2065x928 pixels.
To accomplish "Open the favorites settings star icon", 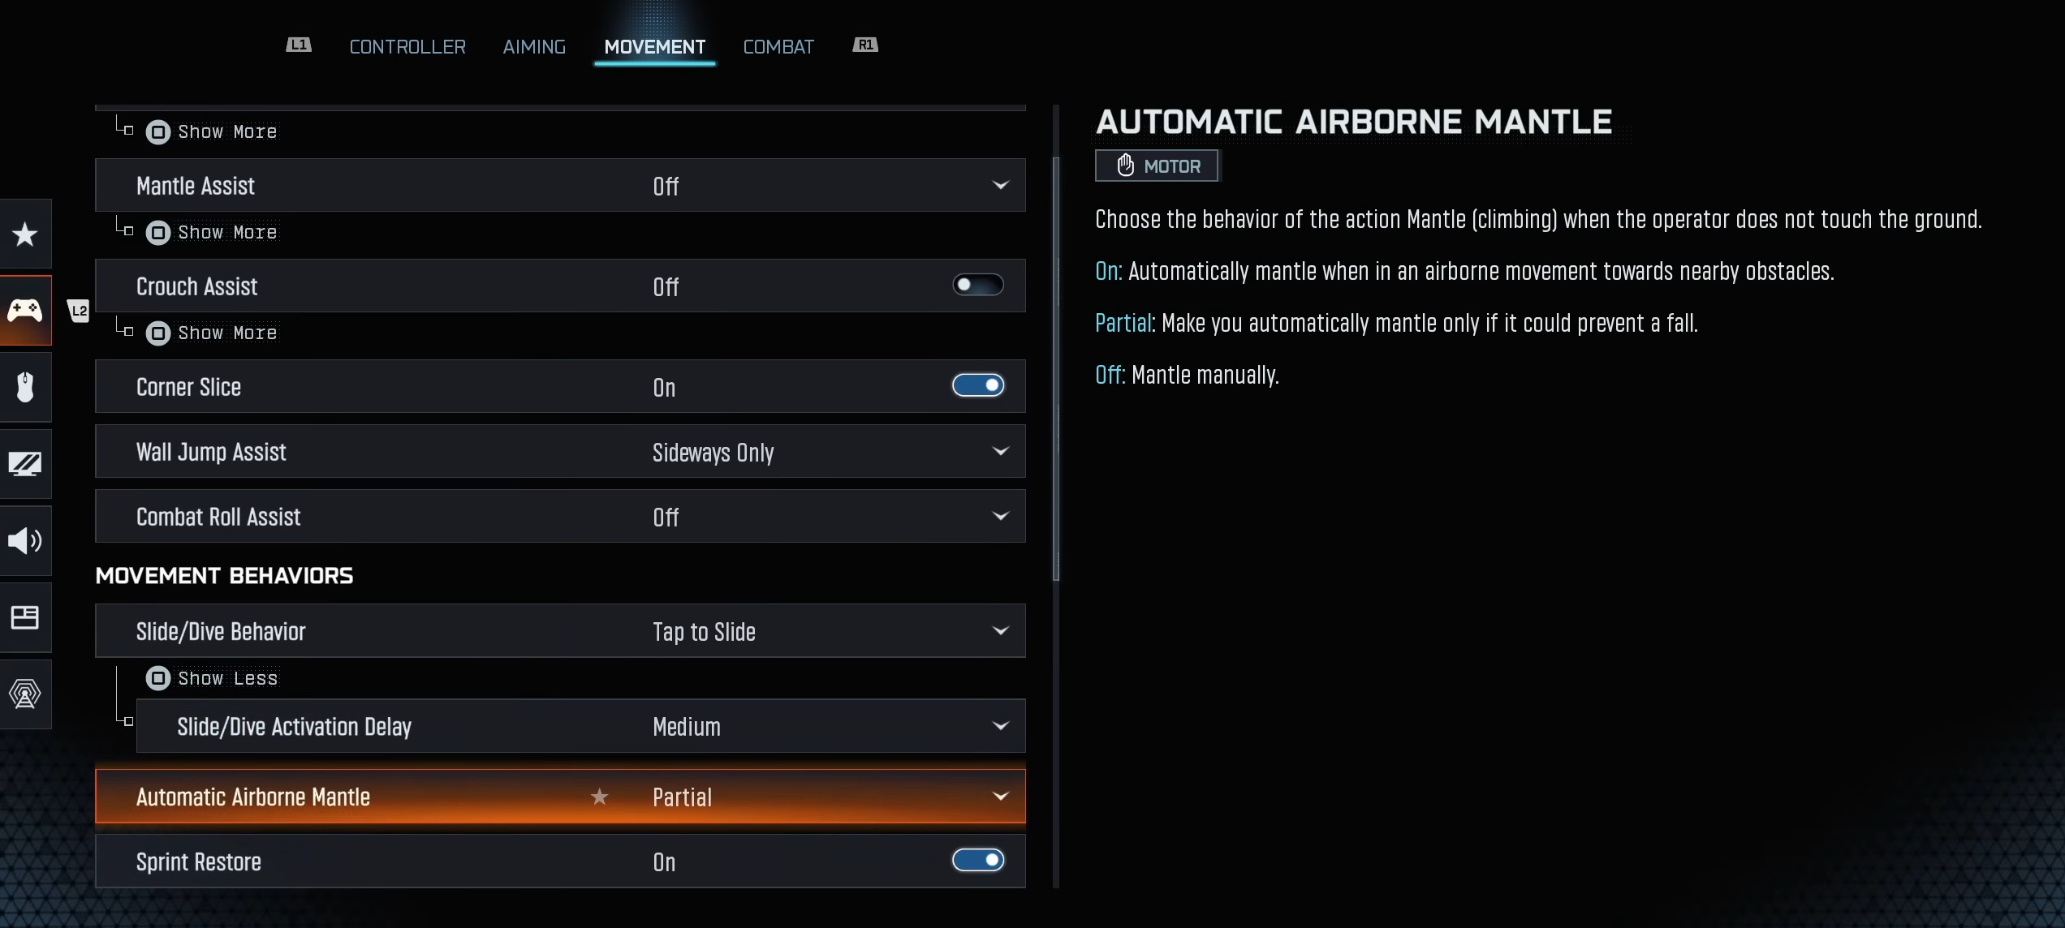I will [x=24, y=234].
